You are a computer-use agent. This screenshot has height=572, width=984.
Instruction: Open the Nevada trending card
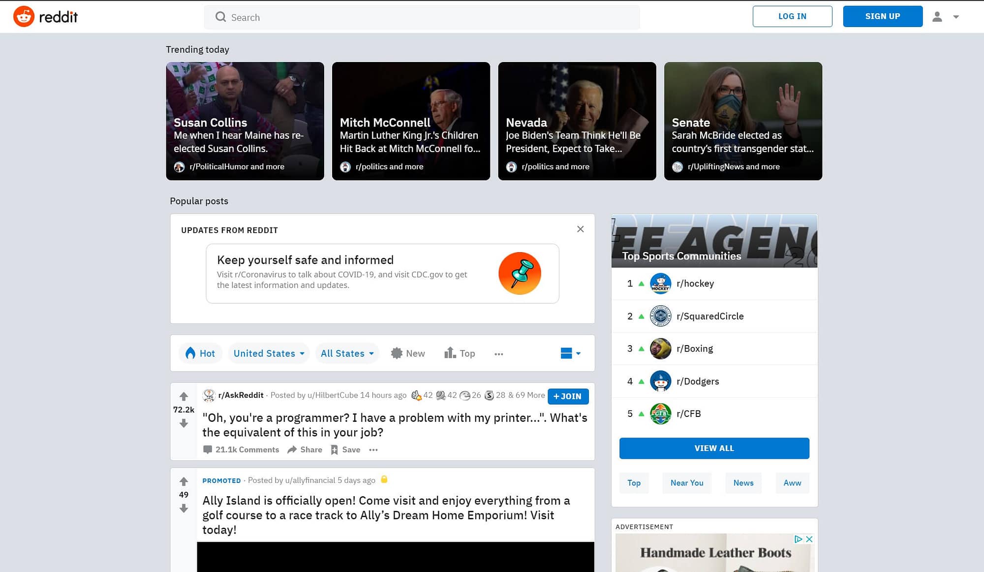(x=577, y=121)
